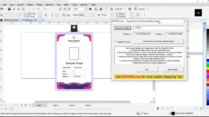
Task: Run the macro with green play icon
Action: [x=158, y=108]
